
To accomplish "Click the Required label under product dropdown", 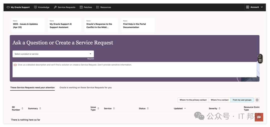I will point(90,59).
